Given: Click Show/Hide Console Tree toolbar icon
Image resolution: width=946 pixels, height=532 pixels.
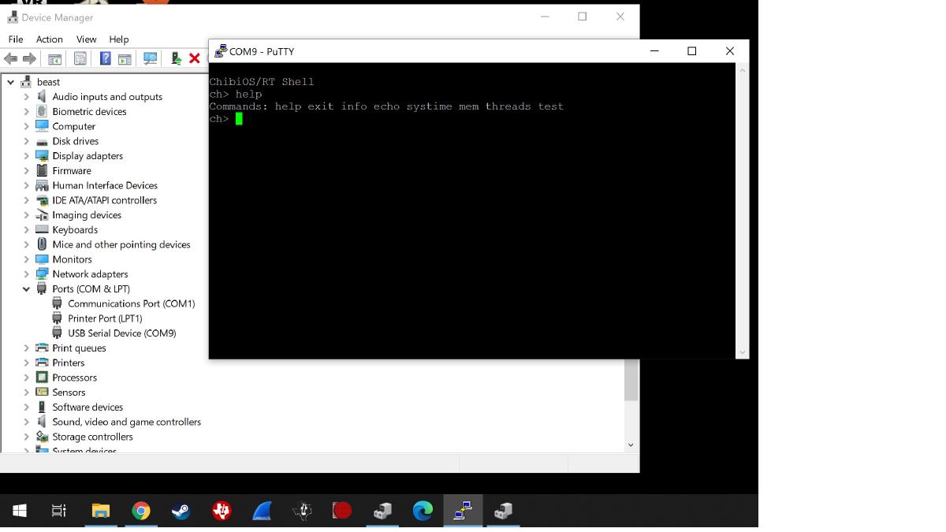Looking at the screenshot, I should (54, 58).
